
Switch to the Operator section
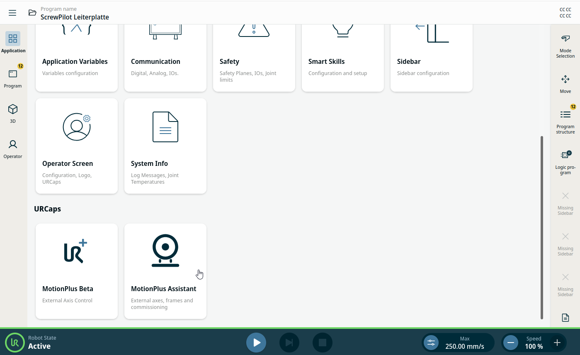click(x=13, y=148)
